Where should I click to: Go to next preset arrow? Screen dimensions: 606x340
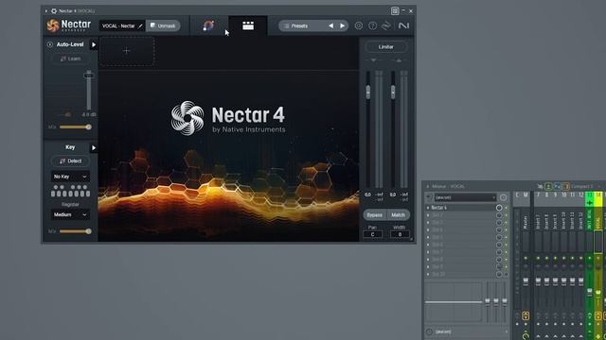(x=342, y=25)
